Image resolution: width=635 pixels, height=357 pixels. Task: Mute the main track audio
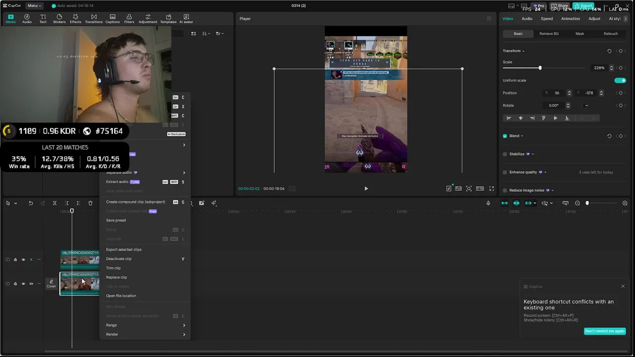[x=31, y=284]
